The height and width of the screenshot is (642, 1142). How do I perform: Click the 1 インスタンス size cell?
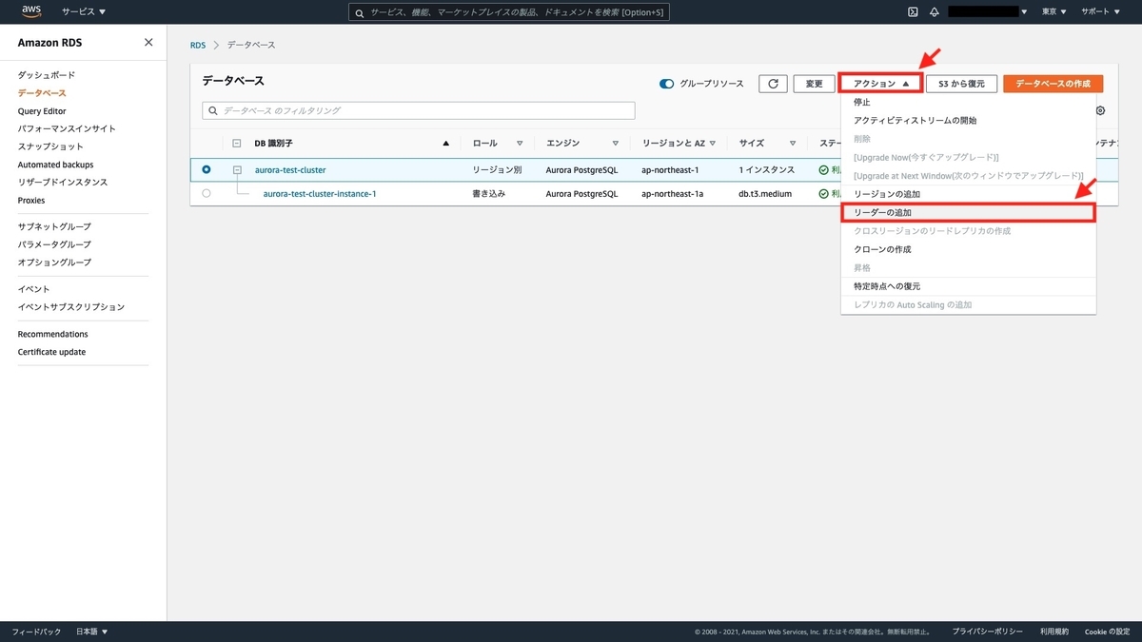(766, 169)
